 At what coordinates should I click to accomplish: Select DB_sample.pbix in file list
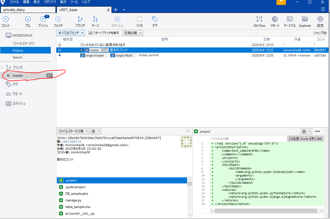tap(122, 194)
